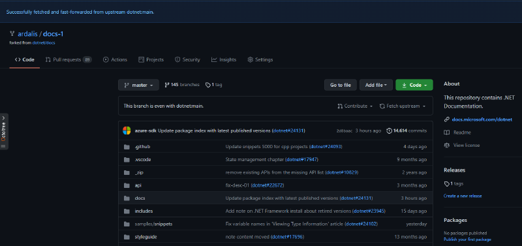
Task: Click the docs folder icon
Action: coord(127,198)
